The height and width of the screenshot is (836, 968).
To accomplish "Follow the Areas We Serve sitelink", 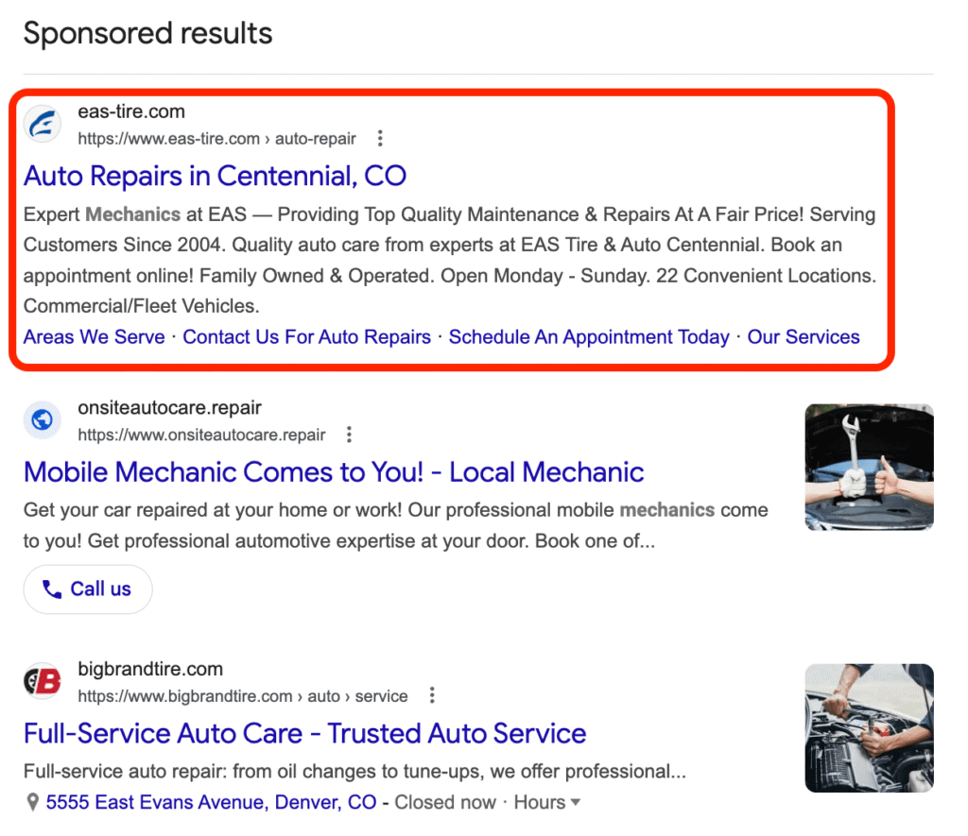I will coord(95,337).
